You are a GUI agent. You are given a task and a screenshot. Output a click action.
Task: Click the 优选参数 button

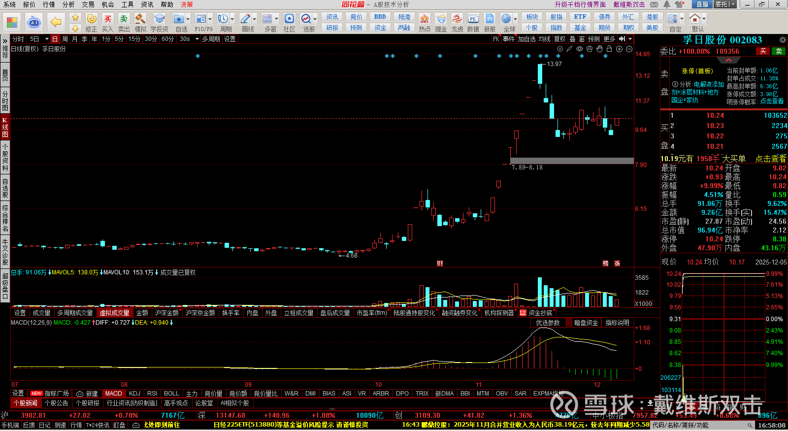(x=548, y=323)
